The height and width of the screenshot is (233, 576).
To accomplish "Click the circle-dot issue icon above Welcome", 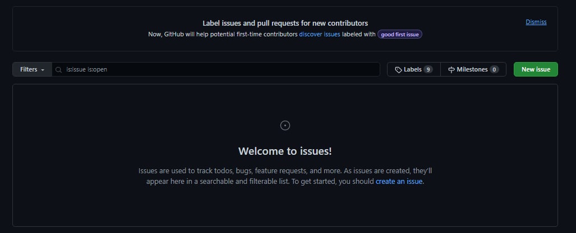I will coord(285,126).
